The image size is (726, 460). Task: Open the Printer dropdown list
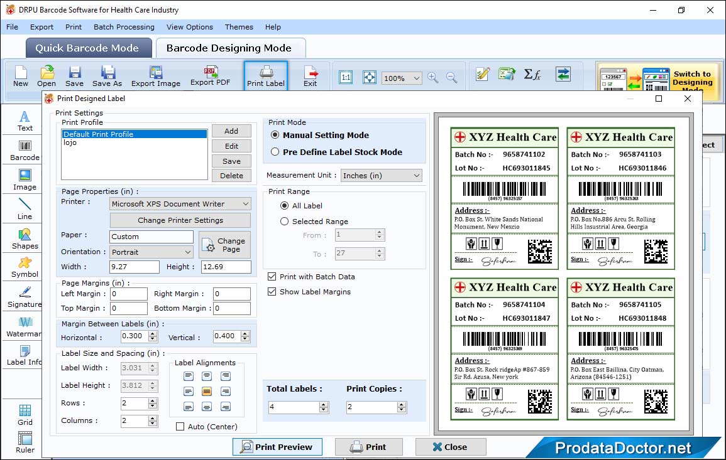coord(180,204)
